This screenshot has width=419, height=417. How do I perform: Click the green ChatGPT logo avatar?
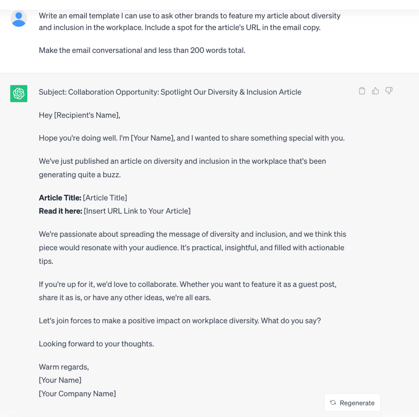point(19,94)
